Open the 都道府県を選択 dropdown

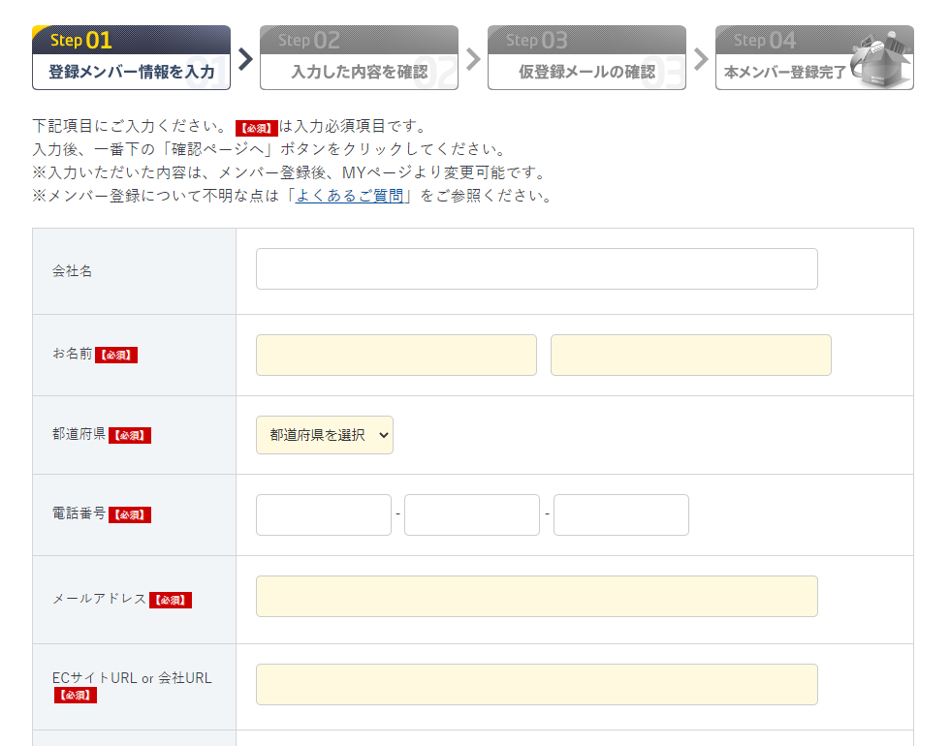click(325, 435)
